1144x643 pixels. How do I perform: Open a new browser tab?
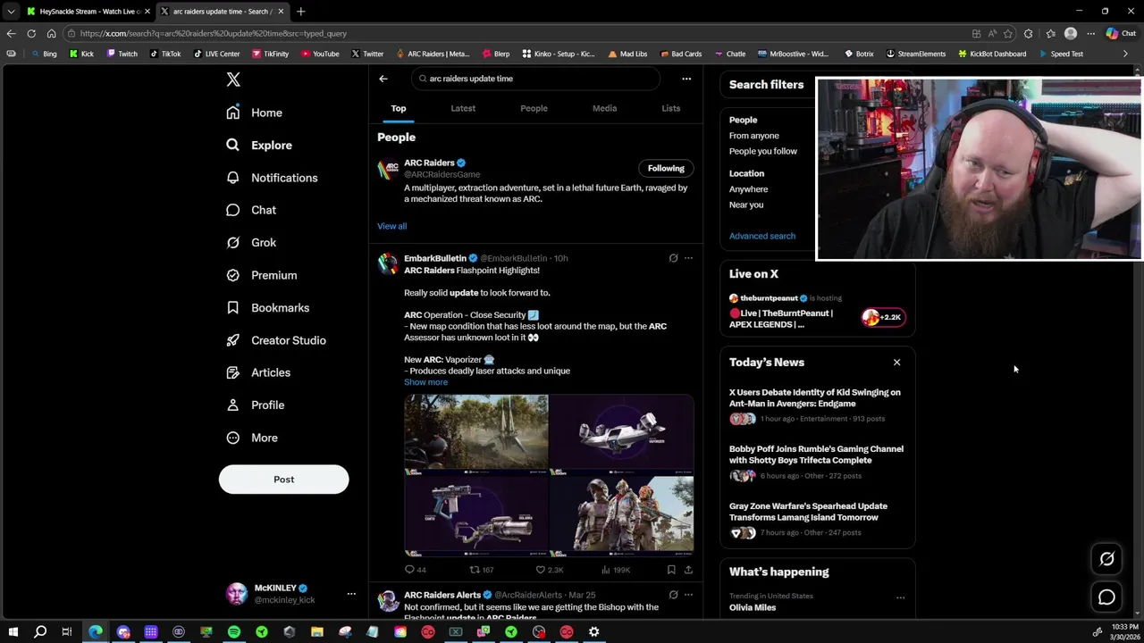300,12
